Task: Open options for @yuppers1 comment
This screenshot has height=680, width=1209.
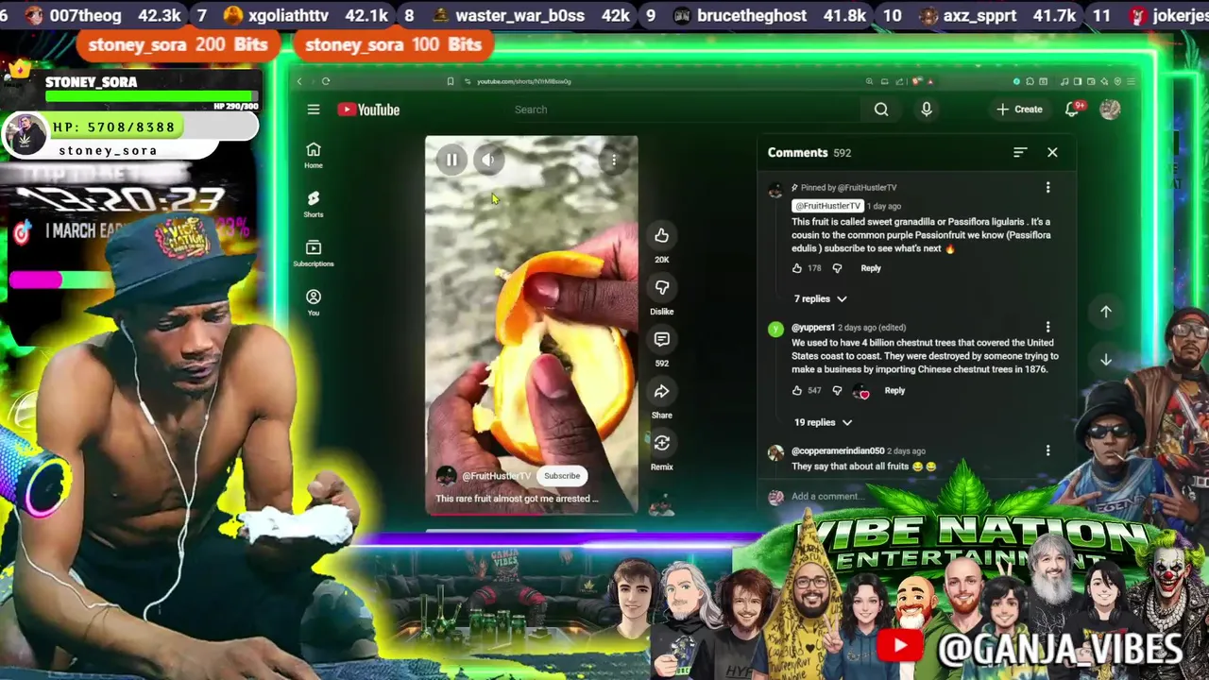Action: 1047,328
